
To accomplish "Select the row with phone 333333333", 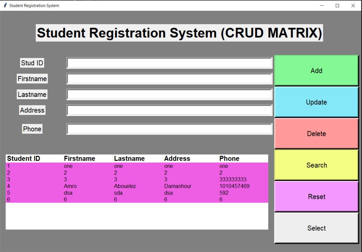I will pos(137,179).
